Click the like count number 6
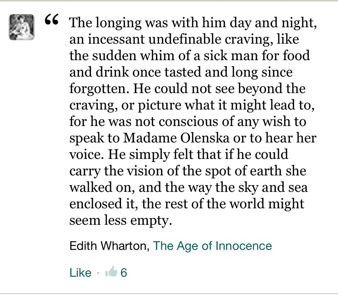The height and width of the screenshot is (295, 338). click(123, 272)
